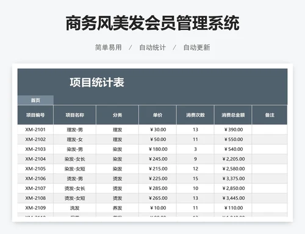
Task: Select project name 理发-女
Action: pos(74,139)
